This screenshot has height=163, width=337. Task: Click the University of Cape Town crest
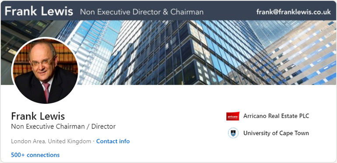pos(233,133)
